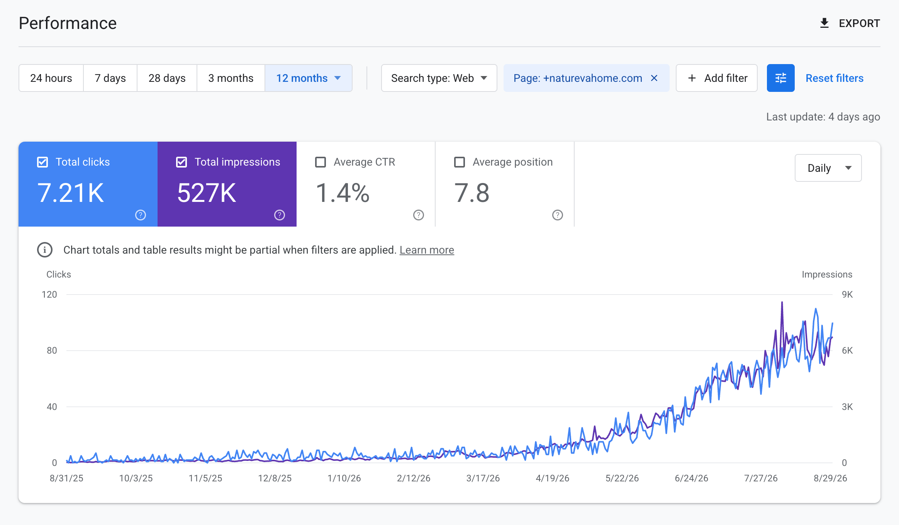Enable the Average position checkbox
The image size is (899, 525).
460,162
